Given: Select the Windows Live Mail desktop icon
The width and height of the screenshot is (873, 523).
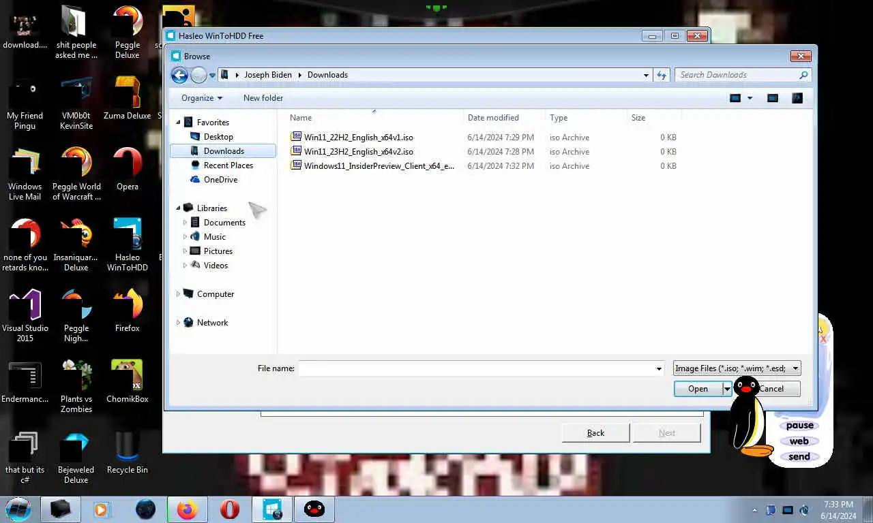Looking at the screenshot, I should coord(25,174).
